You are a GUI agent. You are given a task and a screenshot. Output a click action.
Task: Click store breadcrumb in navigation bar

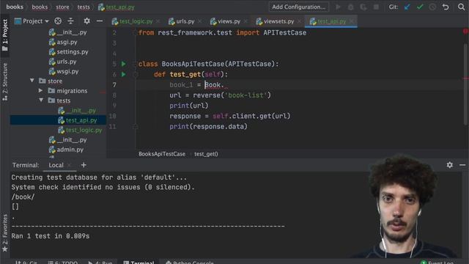(x=62, y=7)
